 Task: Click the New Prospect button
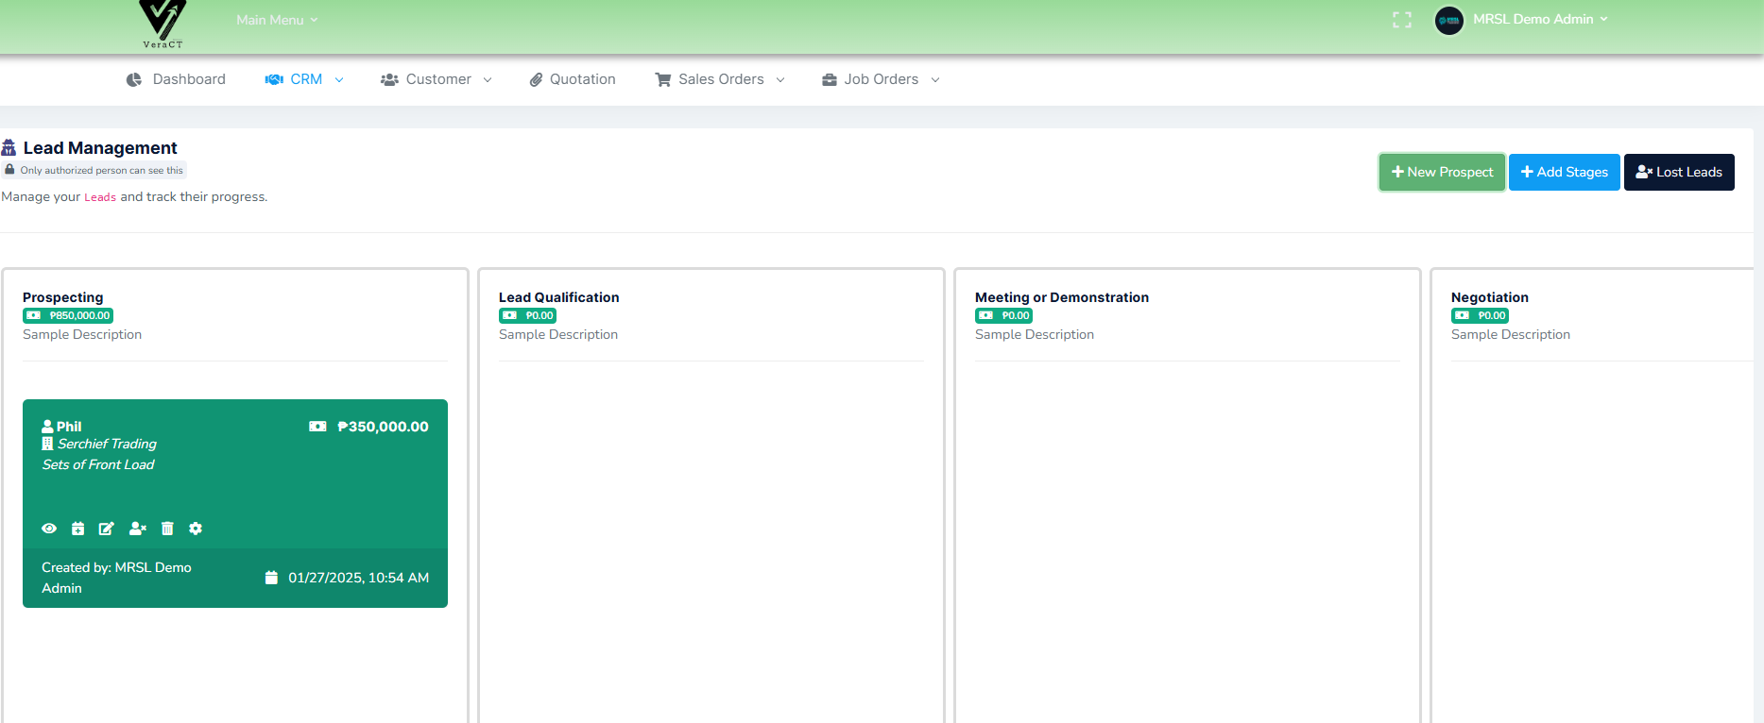(x=1442, y=172)
